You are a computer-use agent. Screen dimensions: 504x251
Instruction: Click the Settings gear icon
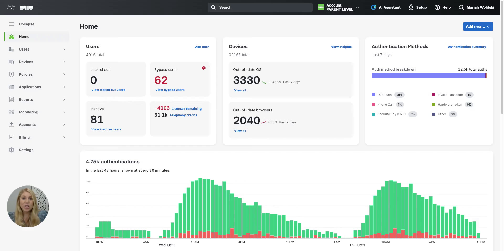12,150
